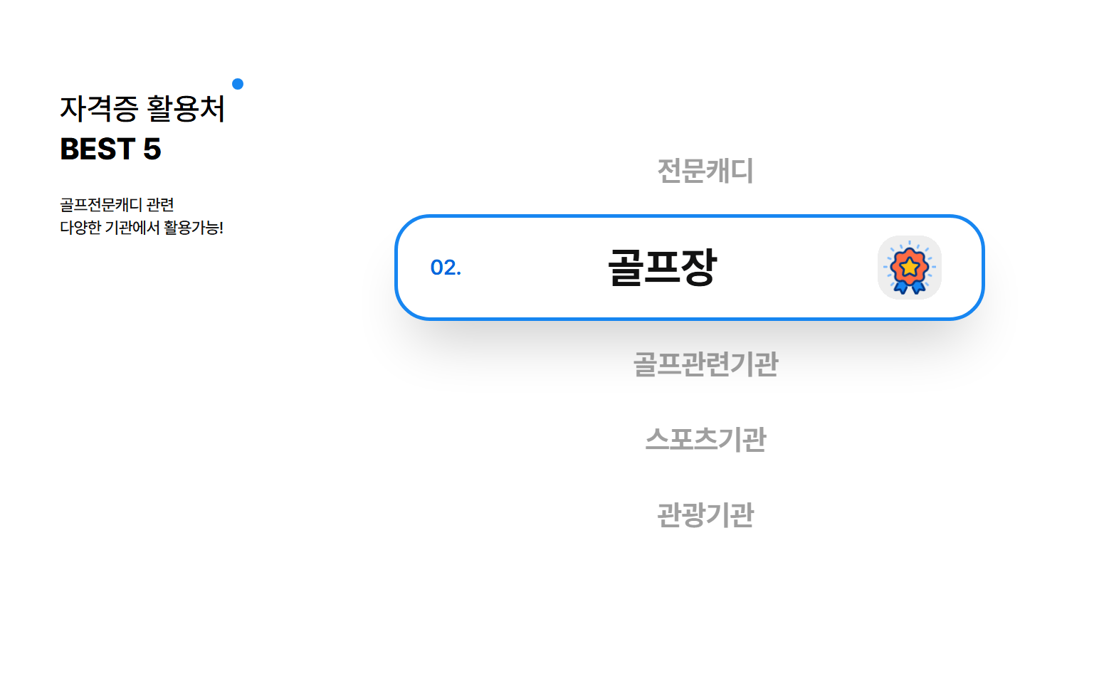The image size is (1104, 681).
Task: Click the blue ribbon tails under the badge
Action: tap(910, 287)
